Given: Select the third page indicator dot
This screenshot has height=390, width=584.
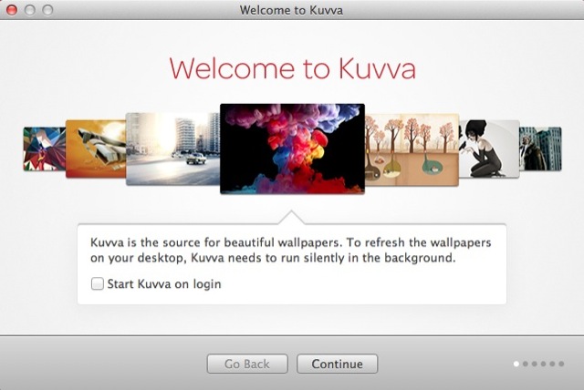Looking at the screenshot, I should [534, 364].
